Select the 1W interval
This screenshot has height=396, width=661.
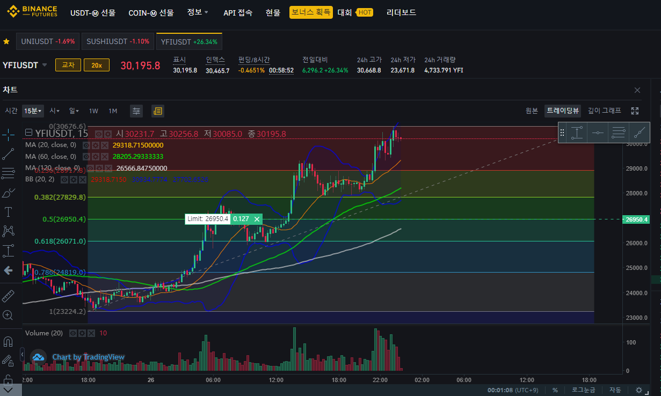pyautogui.click(x=93, y=111)
